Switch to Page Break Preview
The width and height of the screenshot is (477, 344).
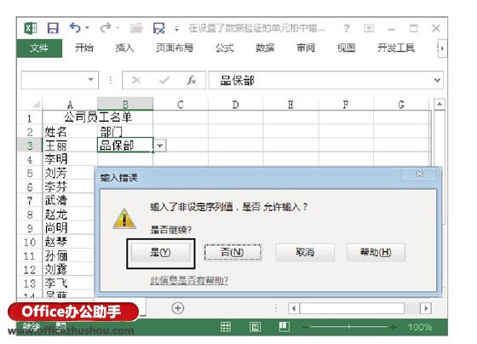coord(284,327)
